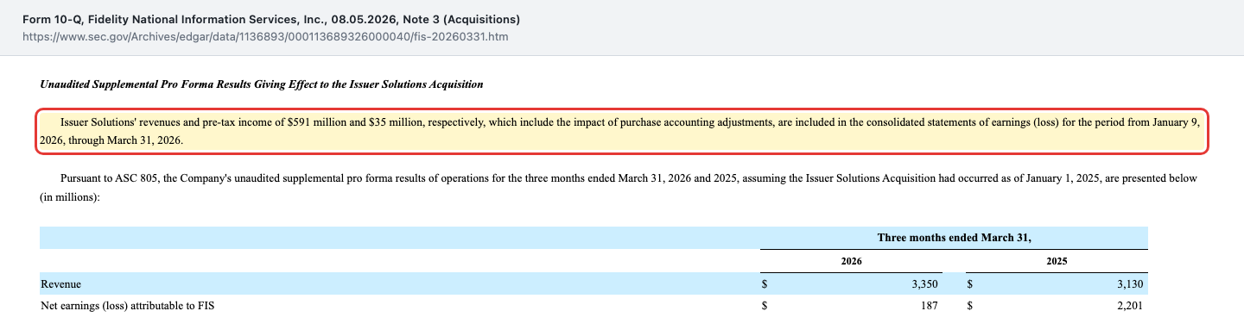Click the dollar sign before 187
The height and width of the screenshot is (336, 1244).
pos(765,306)
